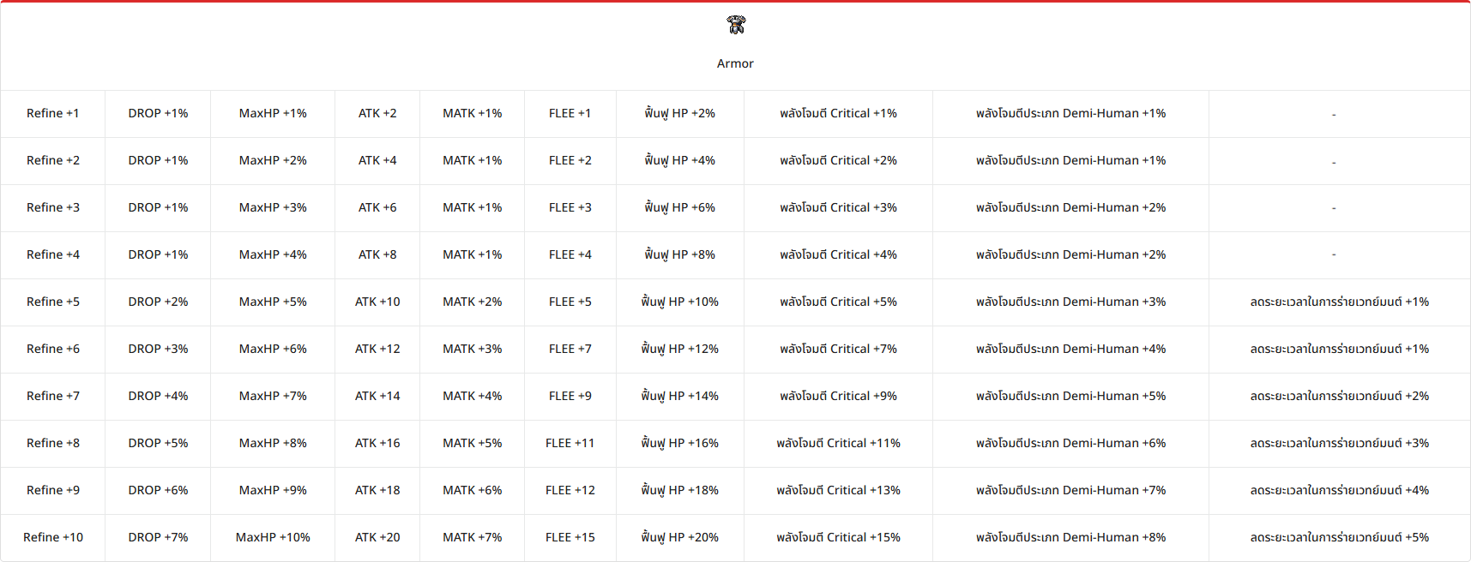The image size is (1471, 562).
Task: Click the MATK +7% cell
Action: click(x=472, y=537)
